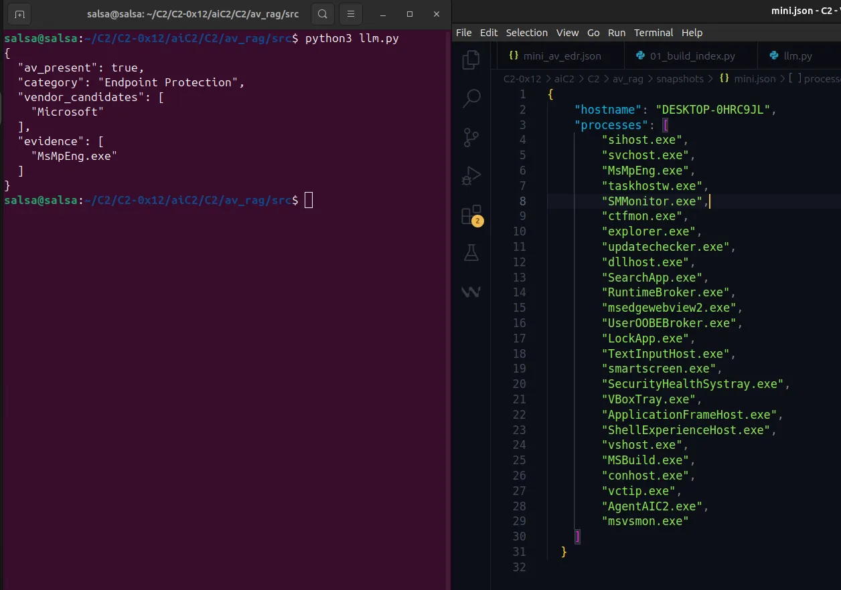Click "explorer.exe" in the editor
The height and width of the screenshot is (590, 841).
(x=648, y=231)
